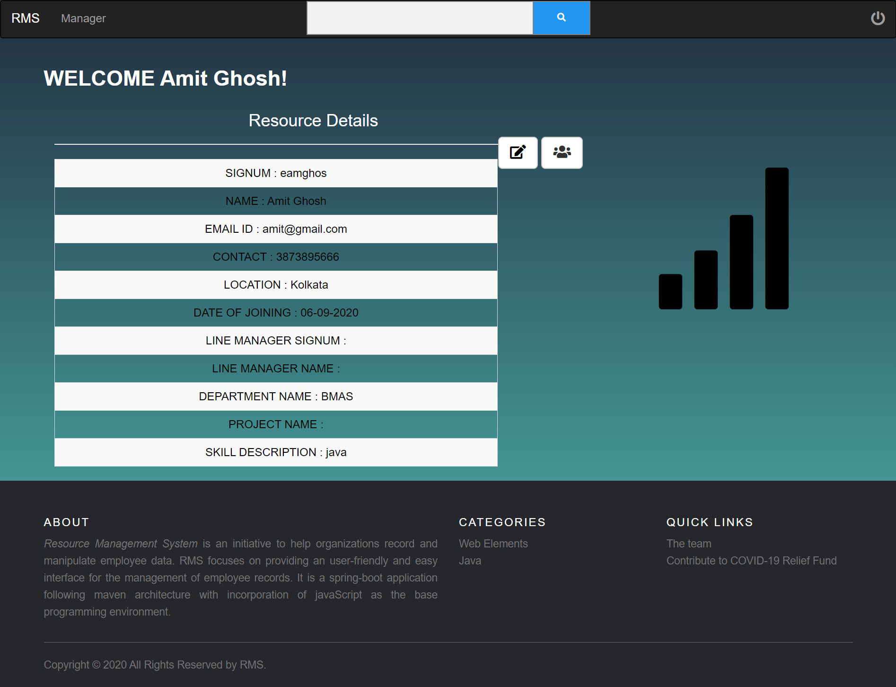Focus the search input field
The height and width of the screenshot is (687, 896).
(420, 18)
